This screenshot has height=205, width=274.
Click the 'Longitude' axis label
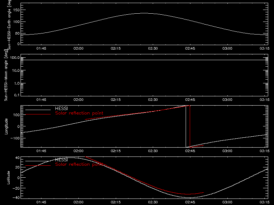(x=6, y=126)
